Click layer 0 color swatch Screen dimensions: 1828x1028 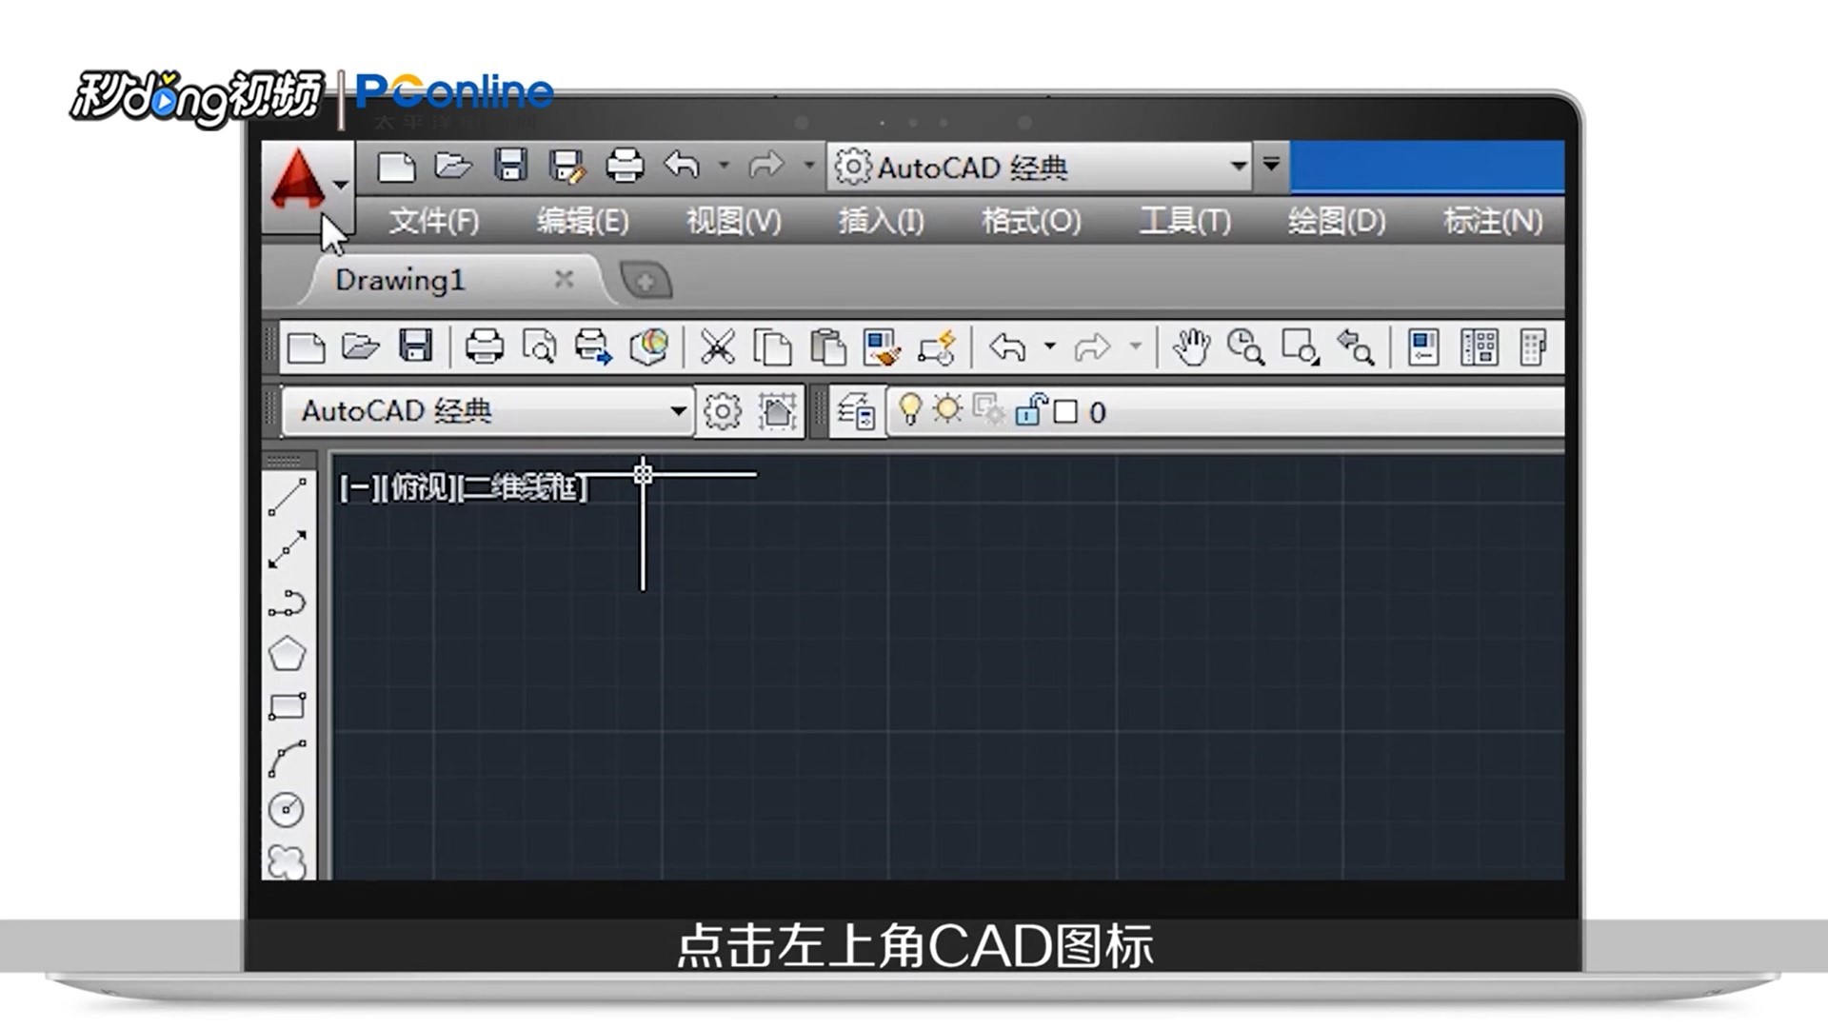click(x=1066, y=412)
